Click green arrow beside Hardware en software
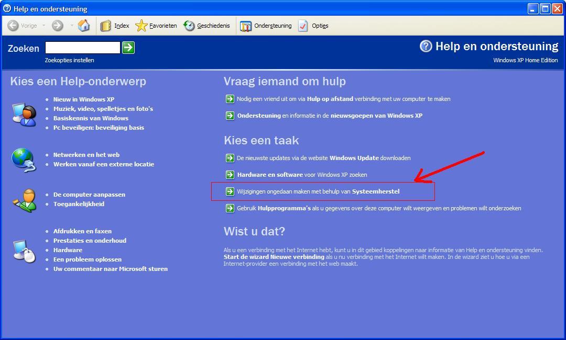The image size is (566, 340). tap(230, 175)
